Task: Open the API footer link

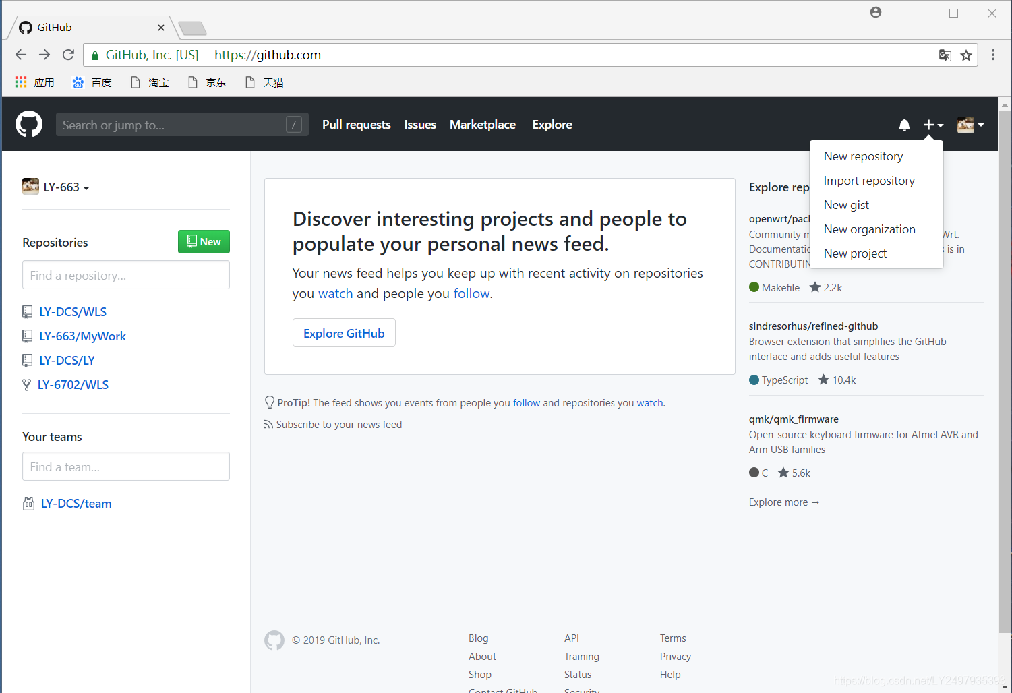Action: pyautogui.click(x=572, y=638)
